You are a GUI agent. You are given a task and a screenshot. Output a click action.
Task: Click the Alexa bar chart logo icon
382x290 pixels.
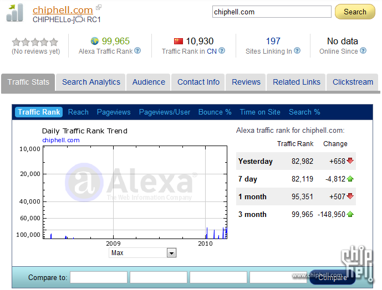pyautogui.click(x=14, y=13)
